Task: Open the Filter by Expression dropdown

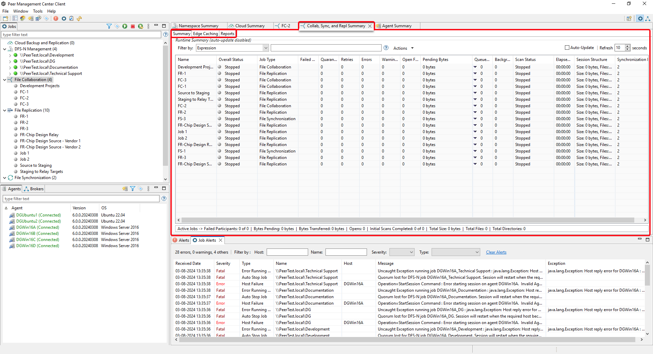Action: [266, 48]
